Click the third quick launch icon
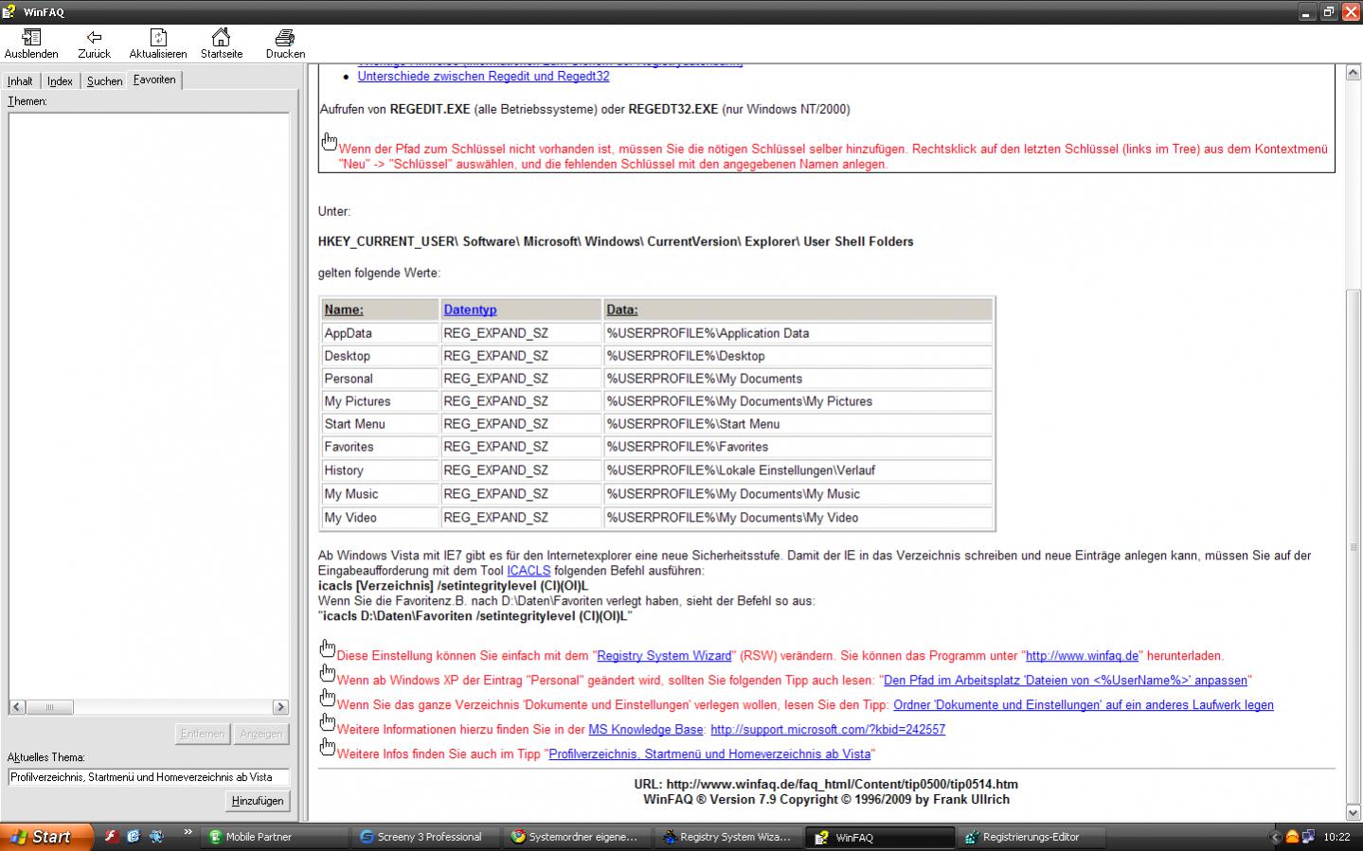Screen dimensions: 1363x851 [x=156, y=837]
